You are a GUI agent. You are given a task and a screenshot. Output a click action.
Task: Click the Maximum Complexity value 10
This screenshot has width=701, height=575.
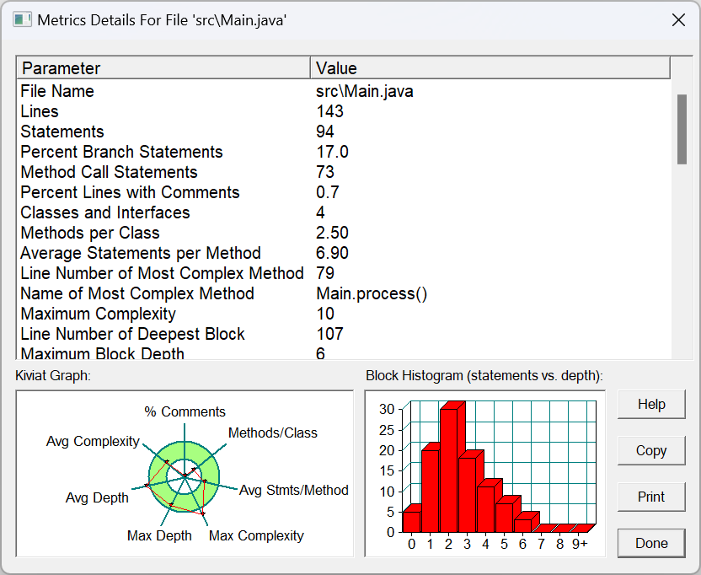click(325, 314)
